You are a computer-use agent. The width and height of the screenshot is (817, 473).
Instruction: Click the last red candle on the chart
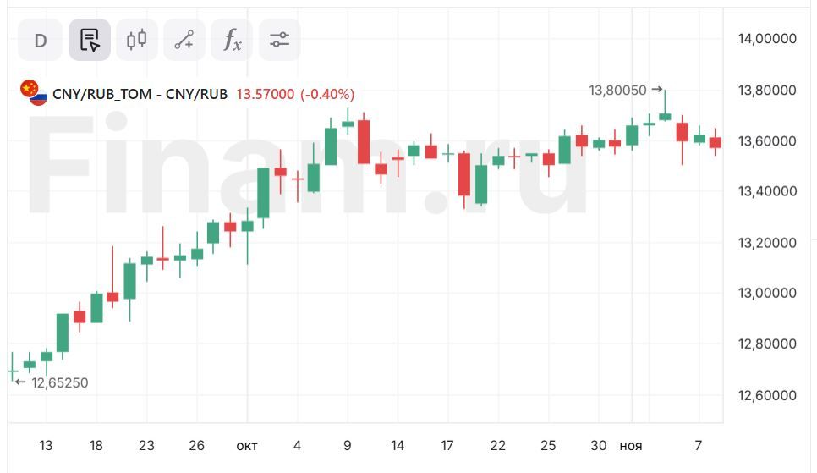[716, 142]
